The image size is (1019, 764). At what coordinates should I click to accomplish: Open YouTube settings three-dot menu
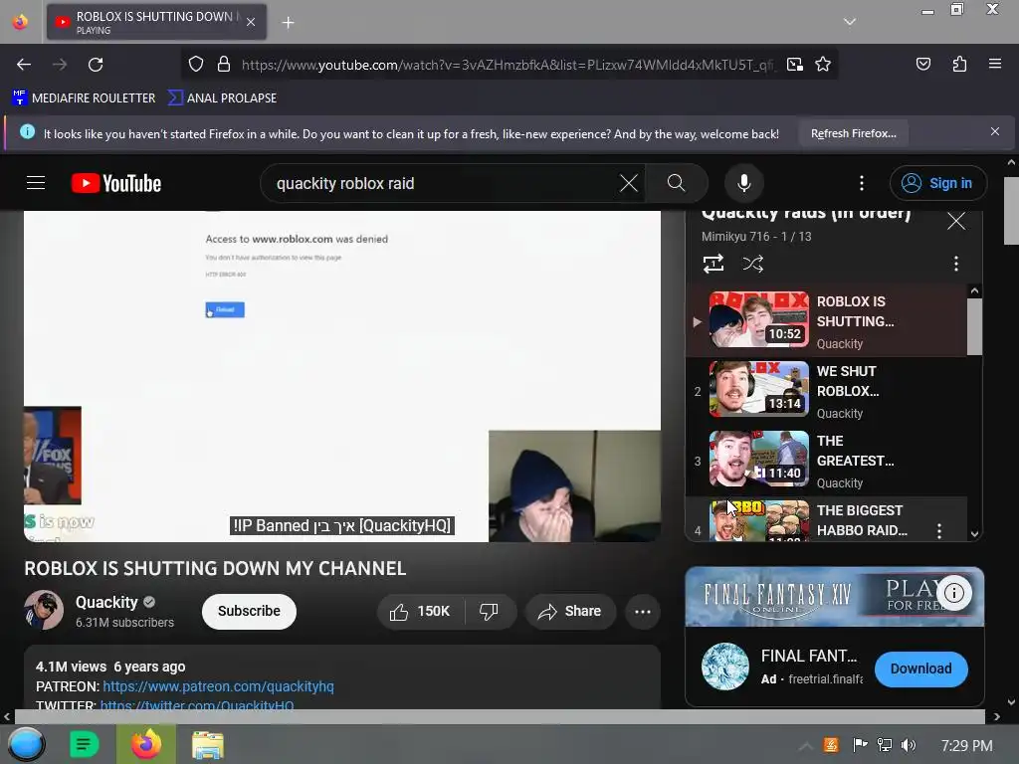(x=862, y=183)
